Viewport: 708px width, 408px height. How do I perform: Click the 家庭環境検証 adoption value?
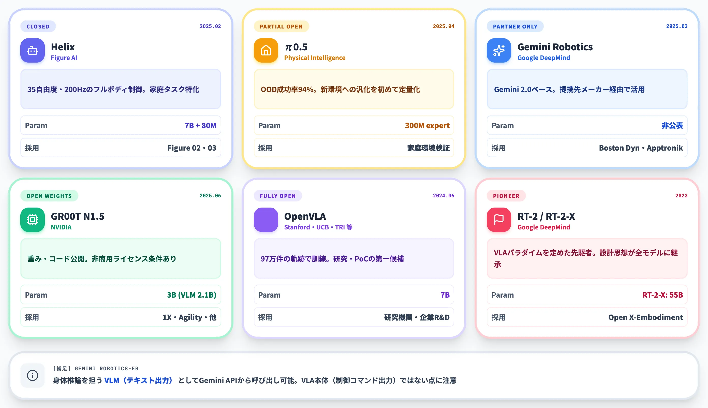[429, 148]
